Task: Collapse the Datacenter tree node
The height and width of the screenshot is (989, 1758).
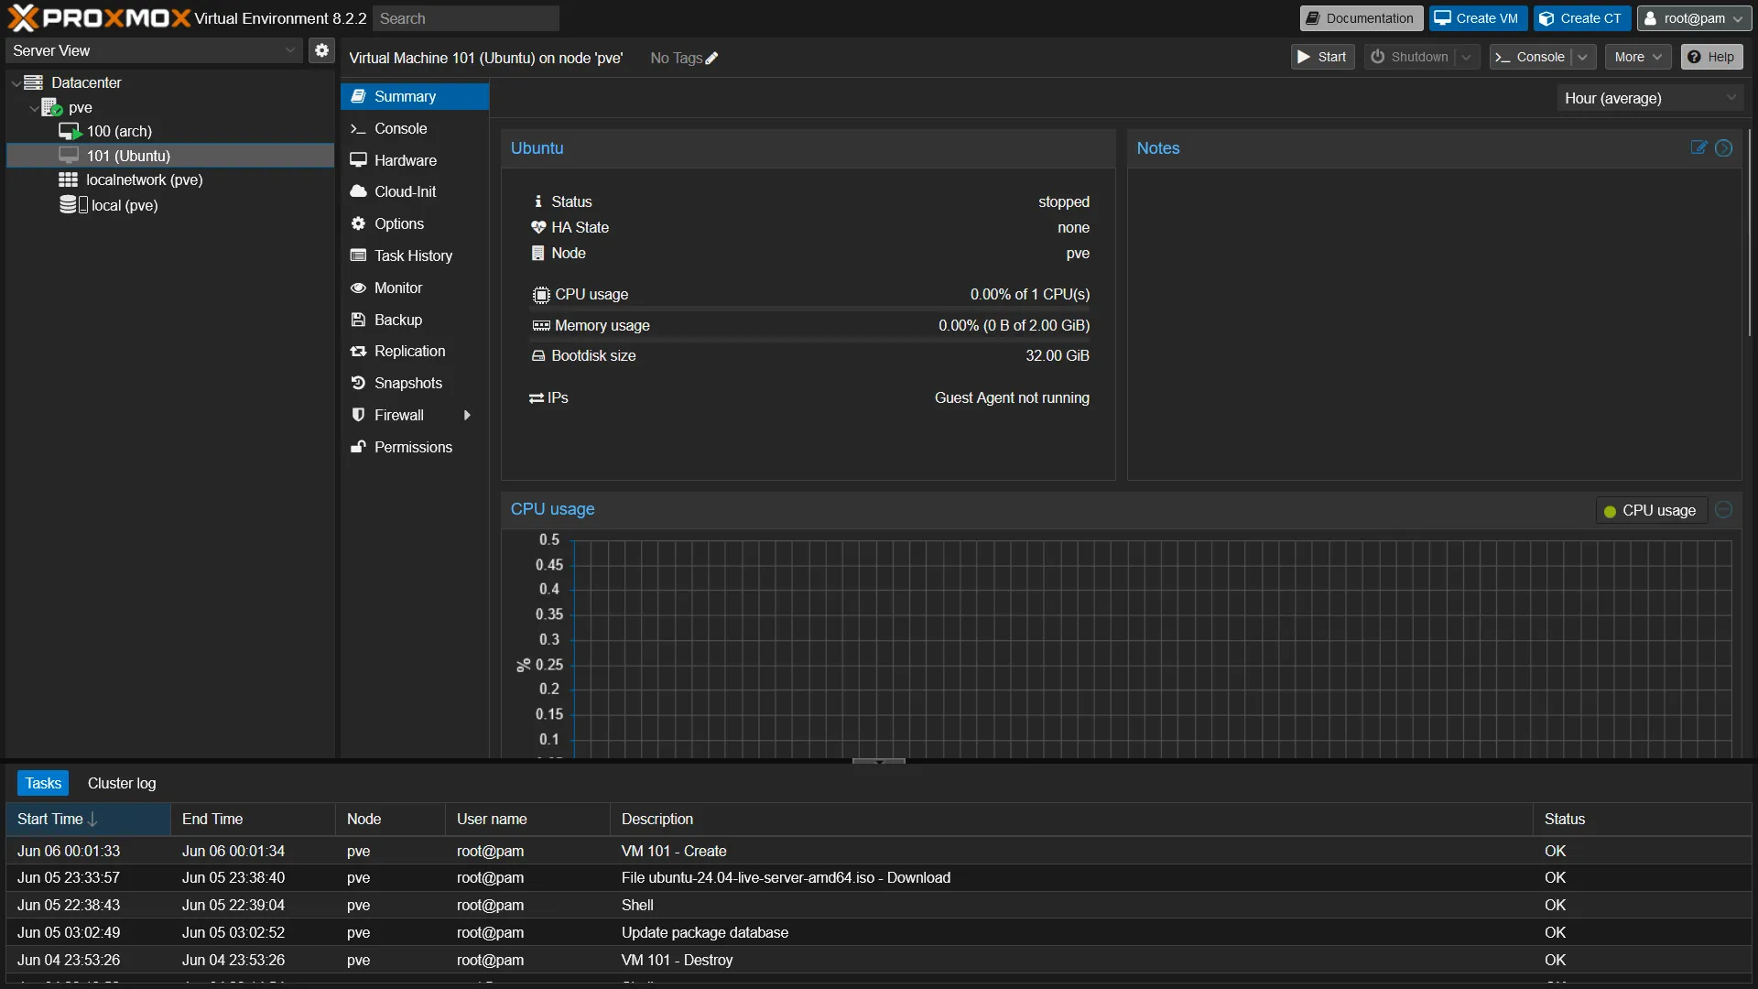Action: (x=16, y=82)
